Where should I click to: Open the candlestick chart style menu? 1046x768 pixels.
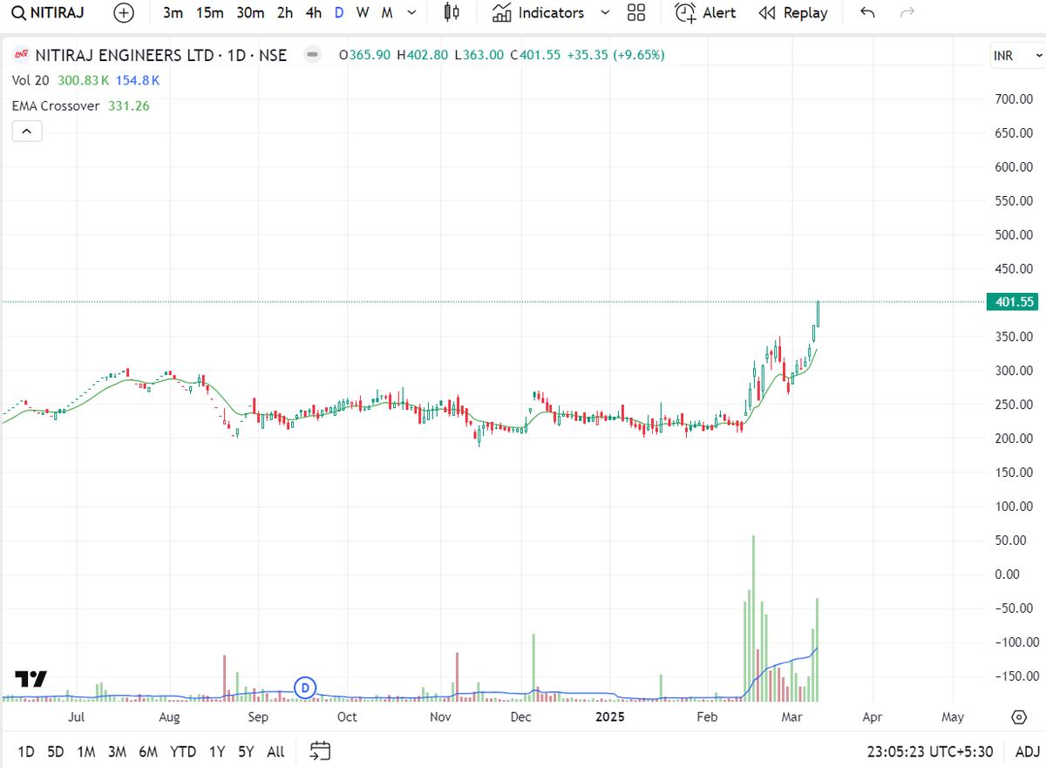pos(451,13)
